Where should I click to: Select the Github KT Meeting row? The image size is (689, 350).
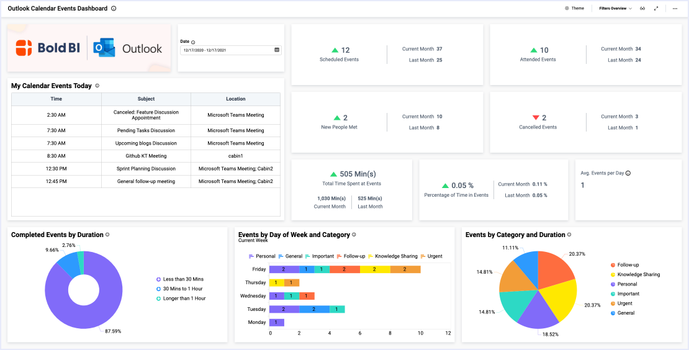[x=146, y=156]
